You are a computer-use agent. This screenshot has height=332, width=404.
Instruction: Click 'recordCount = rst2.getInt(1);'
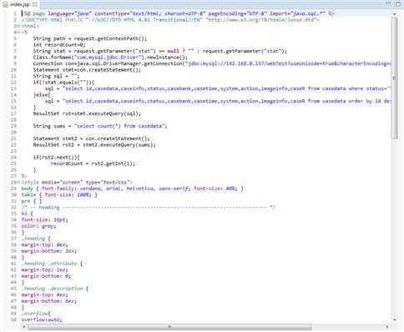(x=93, y=163)
